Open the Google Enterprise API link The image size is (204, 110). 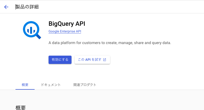pos(65,31)
